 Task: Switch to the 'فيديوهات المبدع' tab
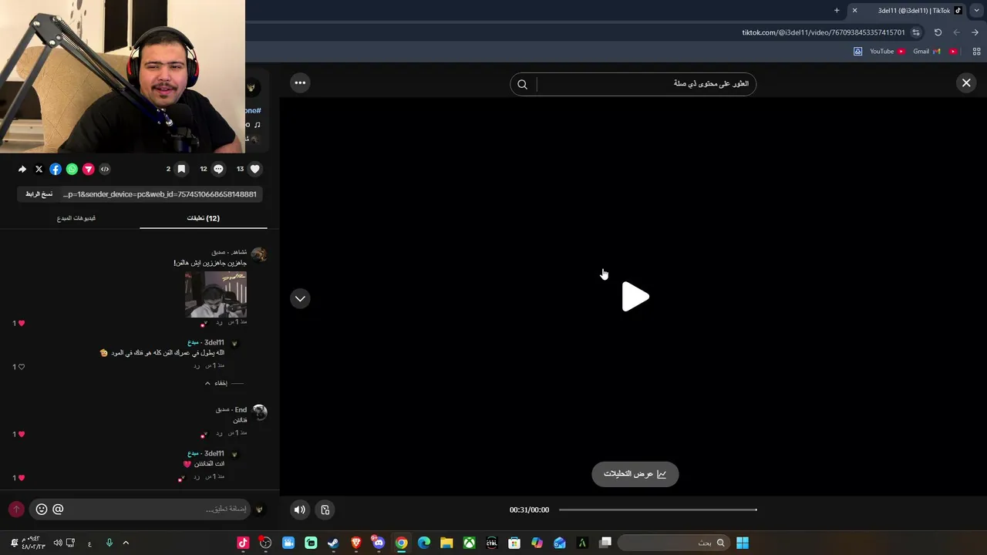[x=76, y=218]
